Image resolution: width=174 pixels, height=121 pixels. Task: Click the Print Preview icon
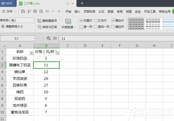[41, 12]
